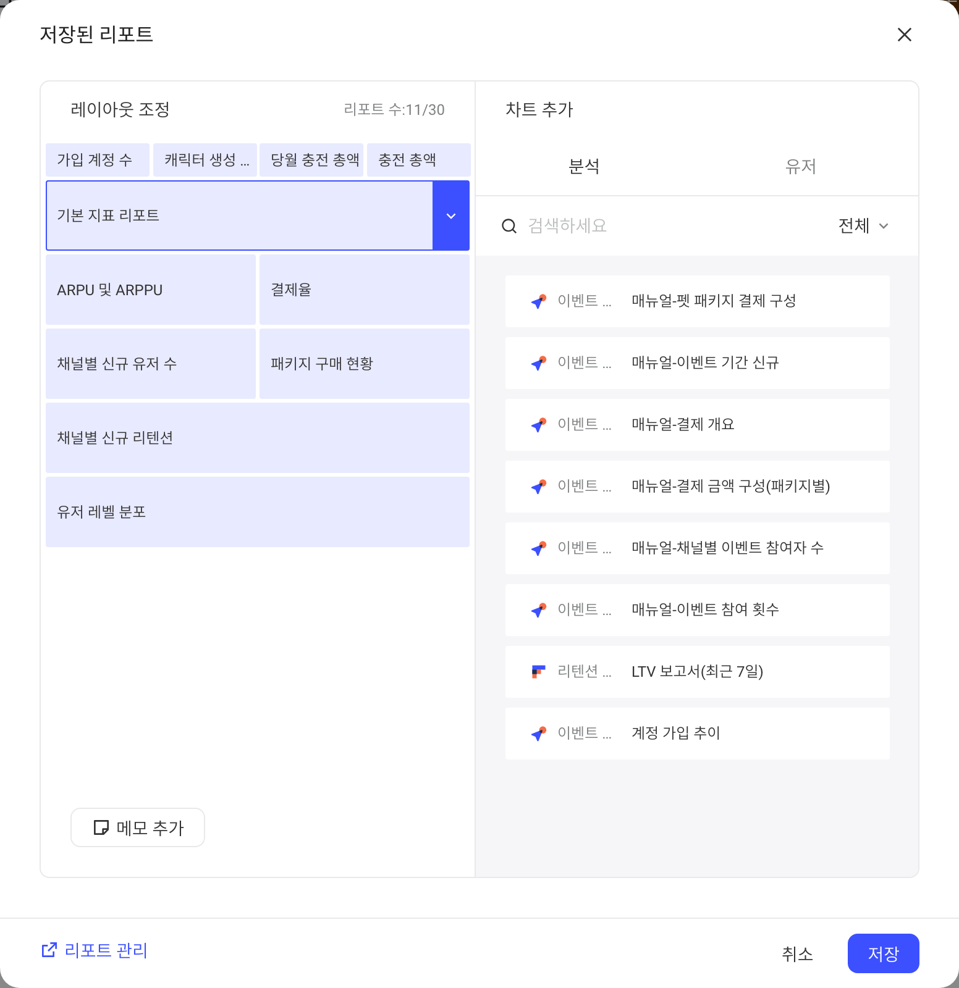Select the ARPU 및 ARPPU layout block
This screenshot has width=959, height=988.
[x=151, y=290]
